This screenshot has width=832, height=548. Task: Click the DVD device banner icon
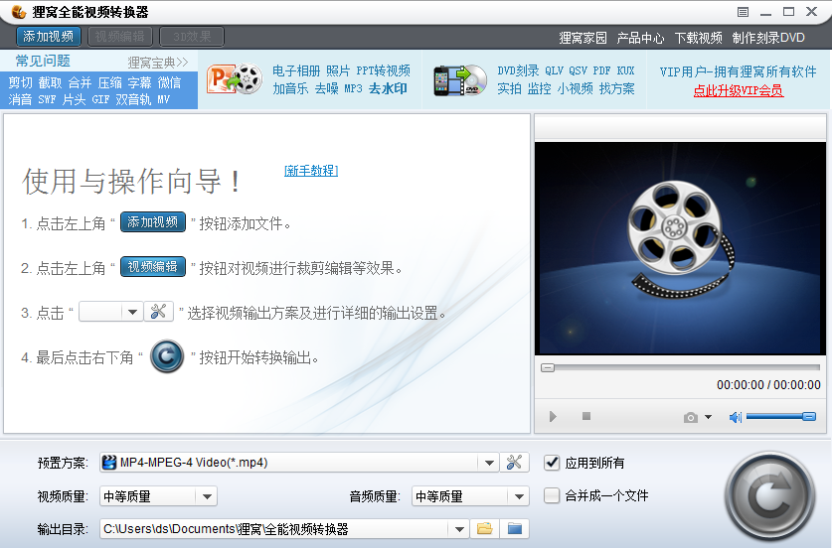point(458,79)
